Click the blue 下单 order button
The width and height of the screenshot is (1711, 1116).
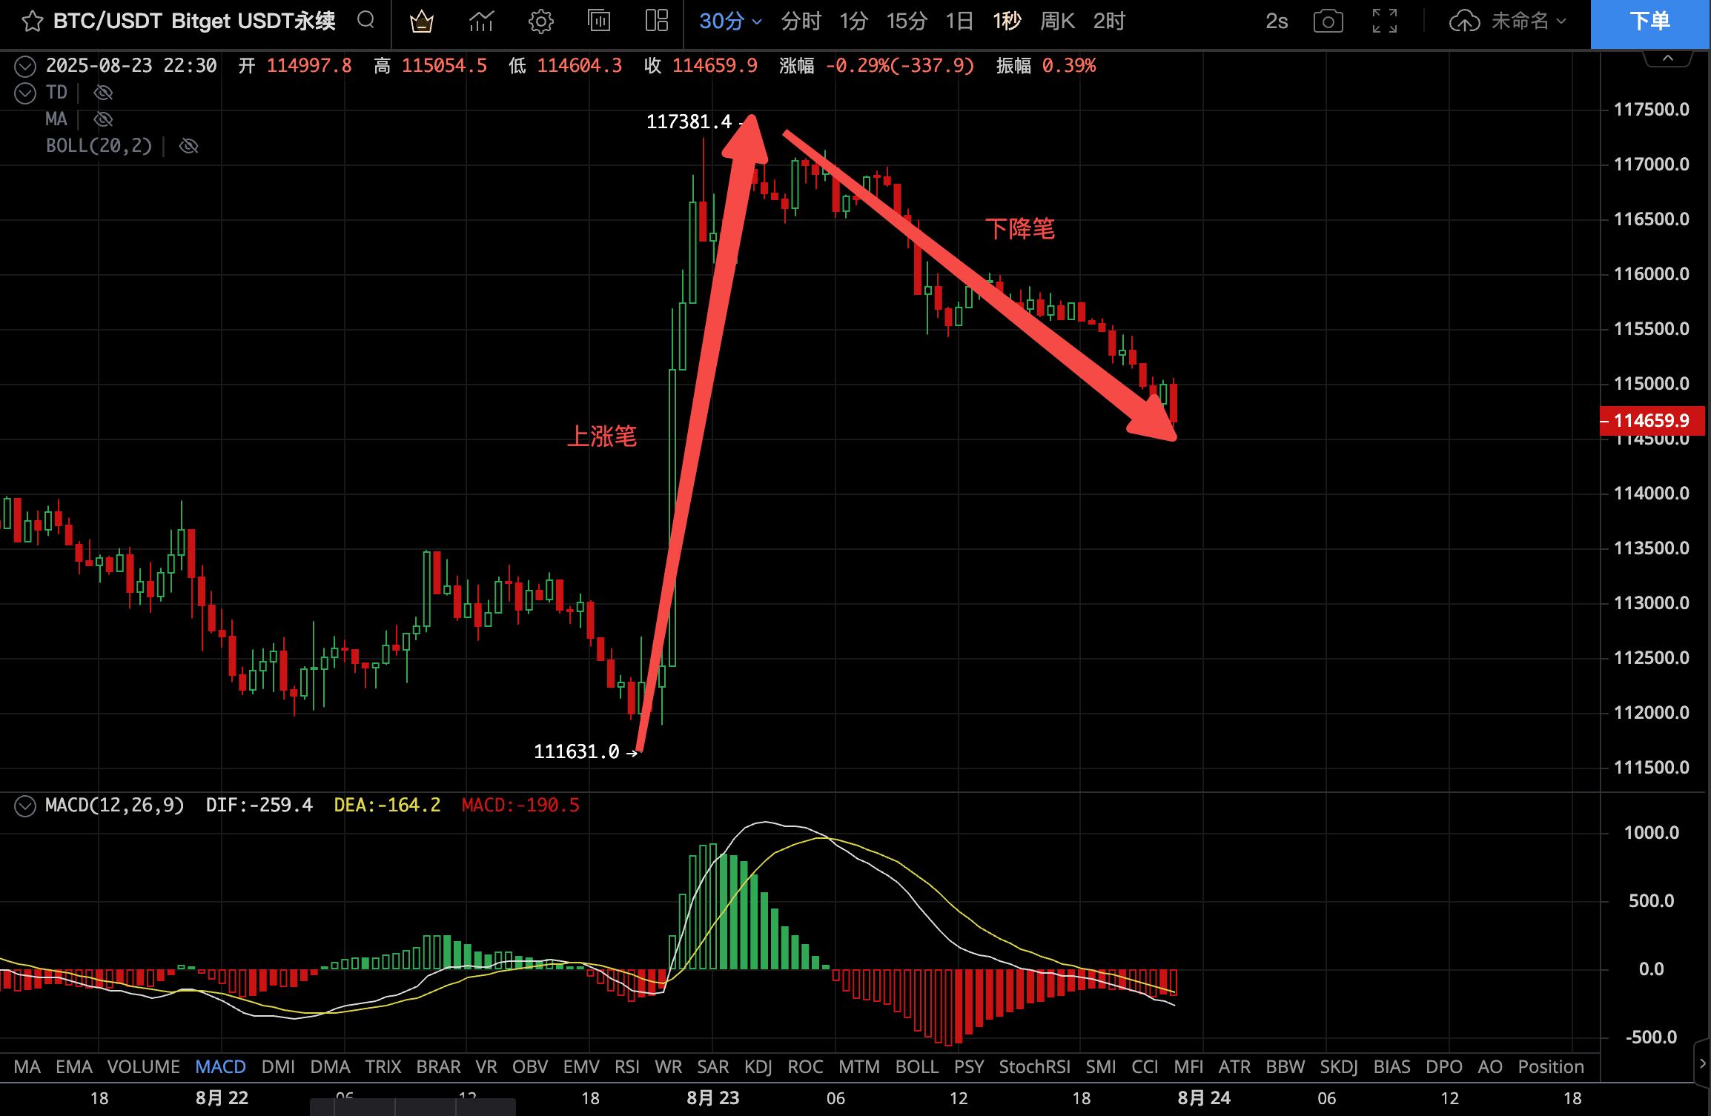click(1649, 22)
